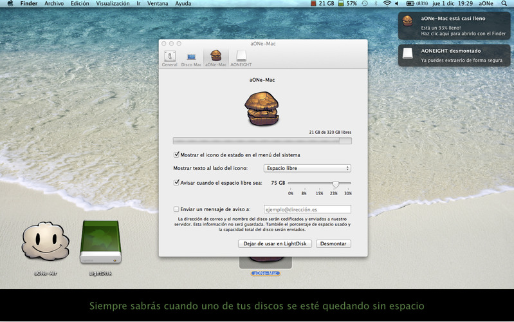Open the Visualización menu
514x322 pixels.
pyautogui.click(x=113, y=4)
